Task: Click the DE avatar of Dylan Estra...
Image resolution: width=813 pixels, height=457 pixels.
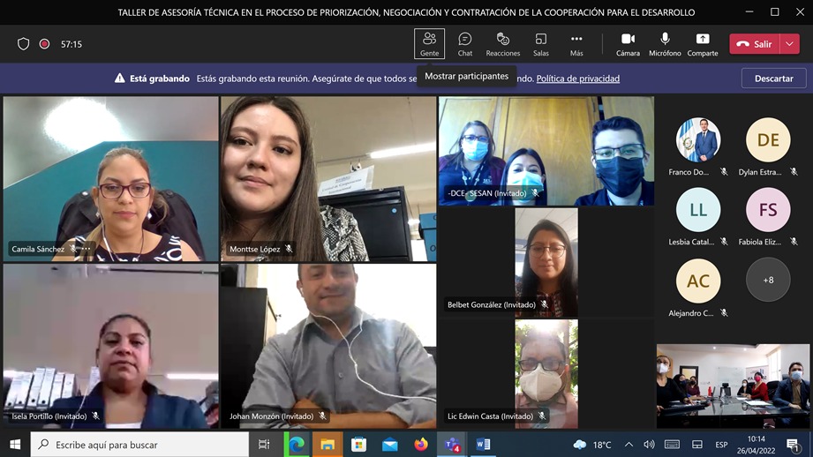Action: coord(768,140)
